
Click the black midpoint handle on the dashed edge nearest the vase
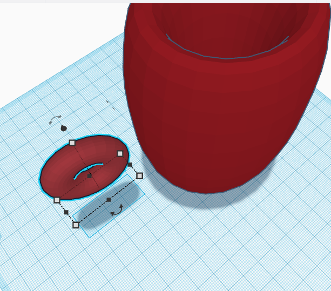[x=130, y=165]
